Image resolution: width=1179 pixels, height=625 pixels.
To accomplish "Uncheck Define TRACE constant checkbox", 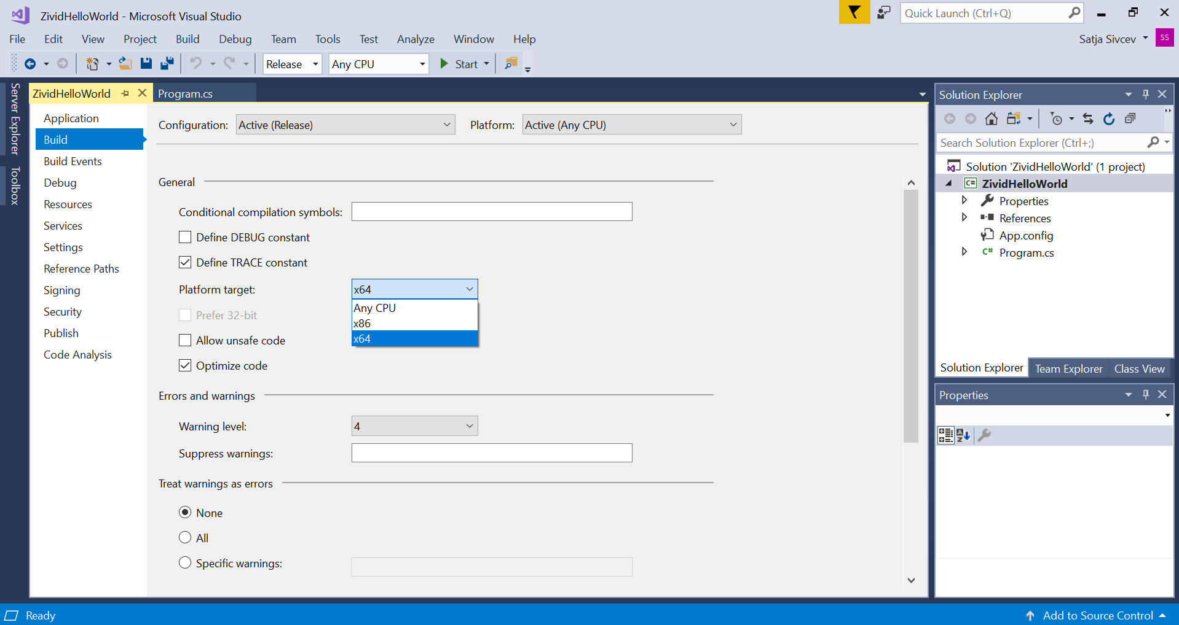I will coord(185,262).
